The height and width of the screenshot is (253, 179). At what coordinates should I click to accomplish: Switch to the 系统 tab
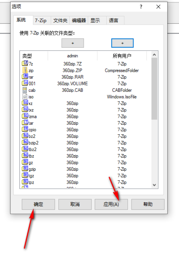pos(23,20)
